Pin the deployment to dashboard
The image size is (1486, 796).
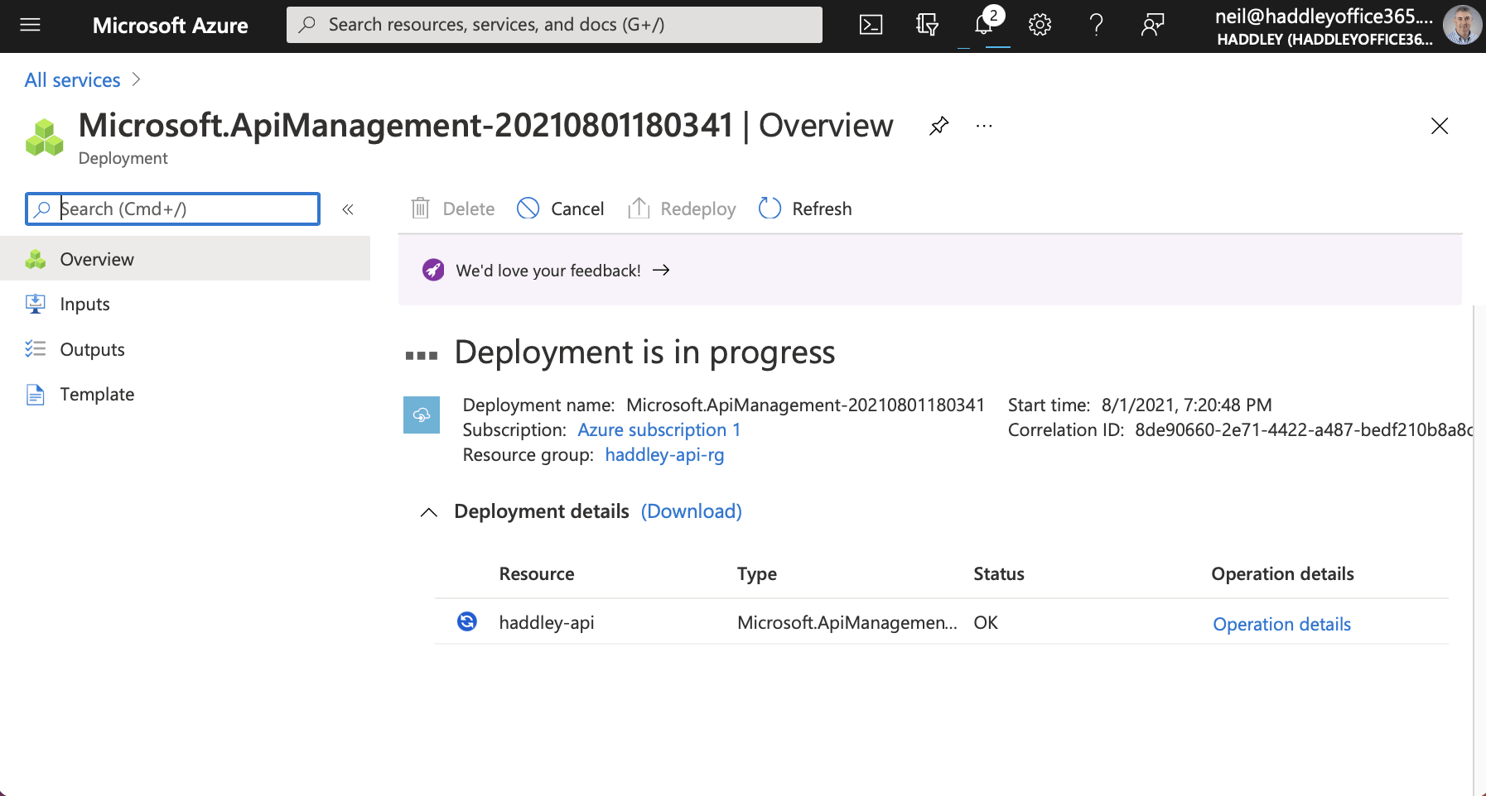tap(938, 126)
